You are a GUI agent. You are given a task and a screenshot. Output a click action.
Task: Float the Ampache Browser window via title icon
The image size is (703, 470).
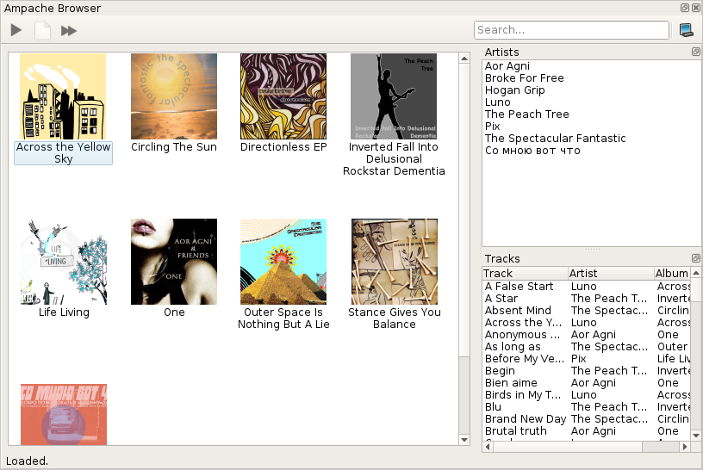pos(685,8)
